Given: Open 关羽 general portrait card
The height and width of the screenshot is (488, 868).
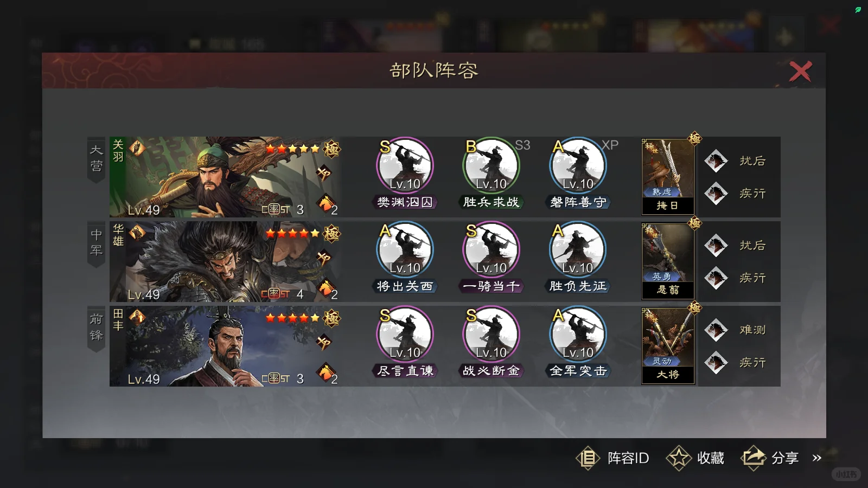Looking at the screenshot, I should tap(225, 177).
